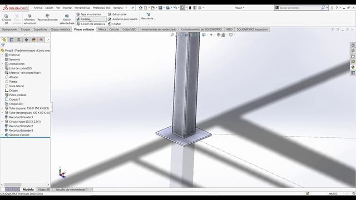Switch to the Chapa metálica tab
Image resolution: width=356 pixels, height=200 pixels.
coord(61,29)
